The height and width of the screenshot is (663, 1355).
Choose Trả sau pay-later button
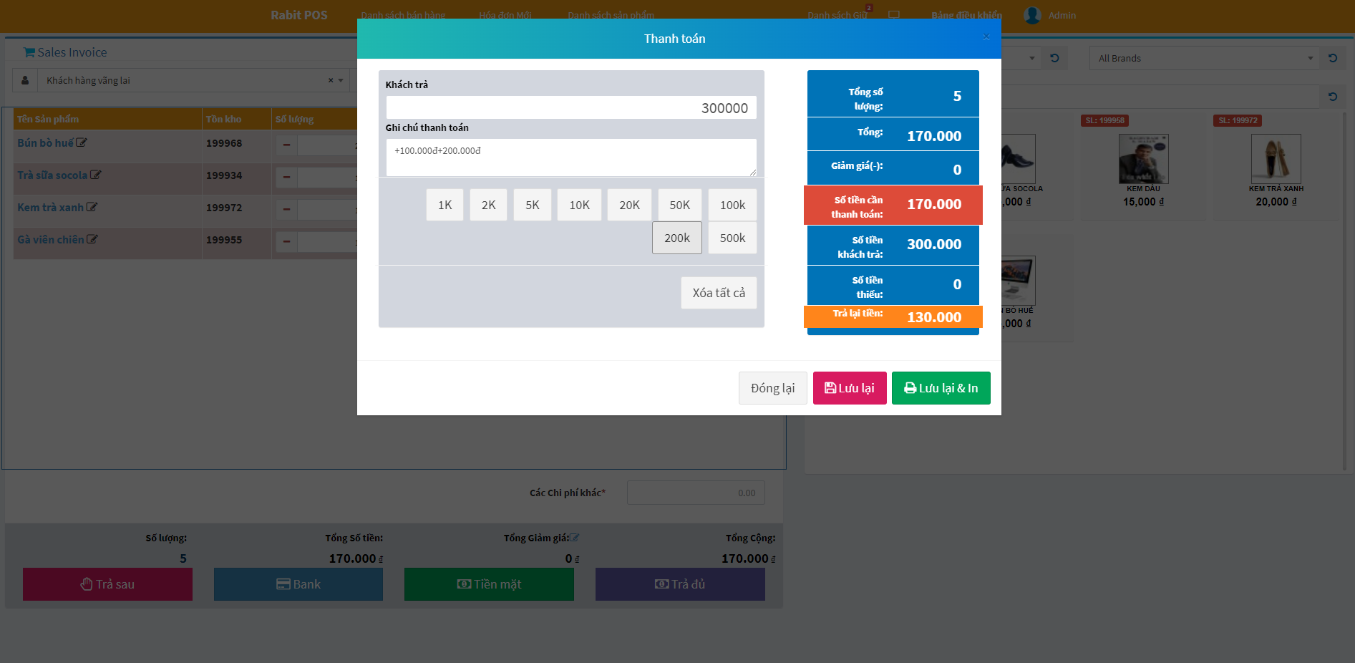pos(107,584)
